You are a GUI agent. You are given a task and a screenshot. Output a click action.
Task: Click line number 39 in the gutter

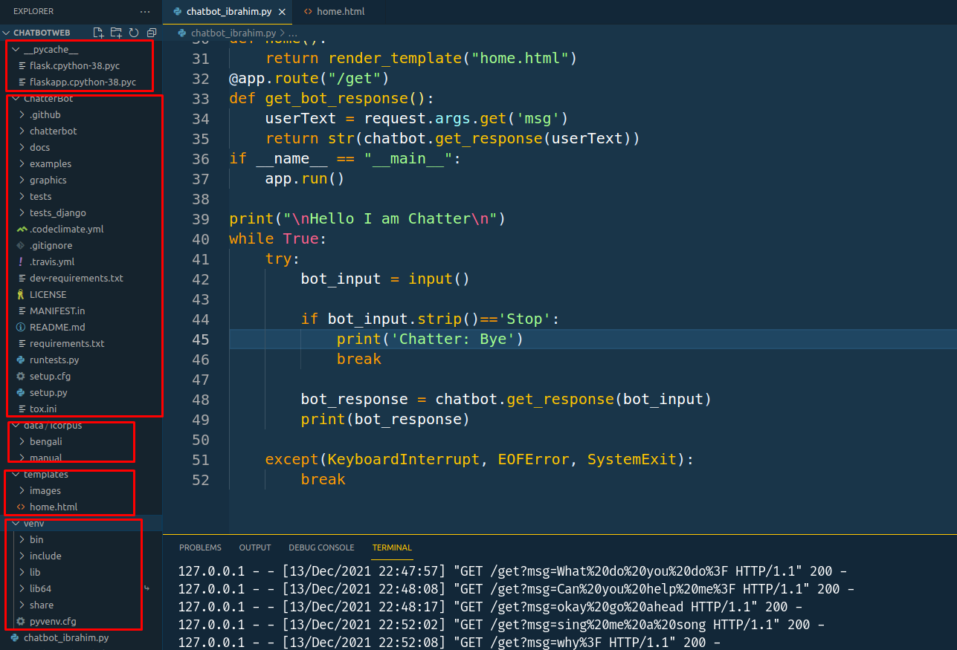(201, 218)
